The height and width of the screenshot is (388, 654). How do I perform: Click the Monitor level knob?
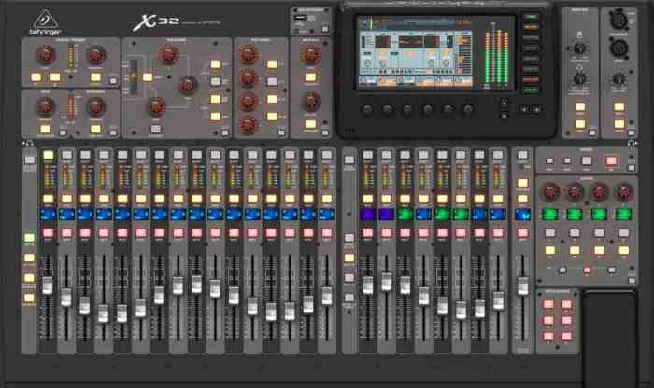tap(579, 48)
